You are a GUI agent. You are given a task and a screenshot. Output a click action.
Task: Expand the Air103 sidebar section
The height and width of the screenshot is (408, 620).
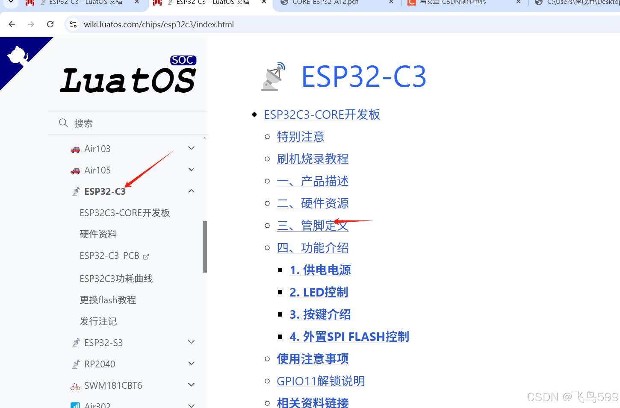[x=192, y=148]
